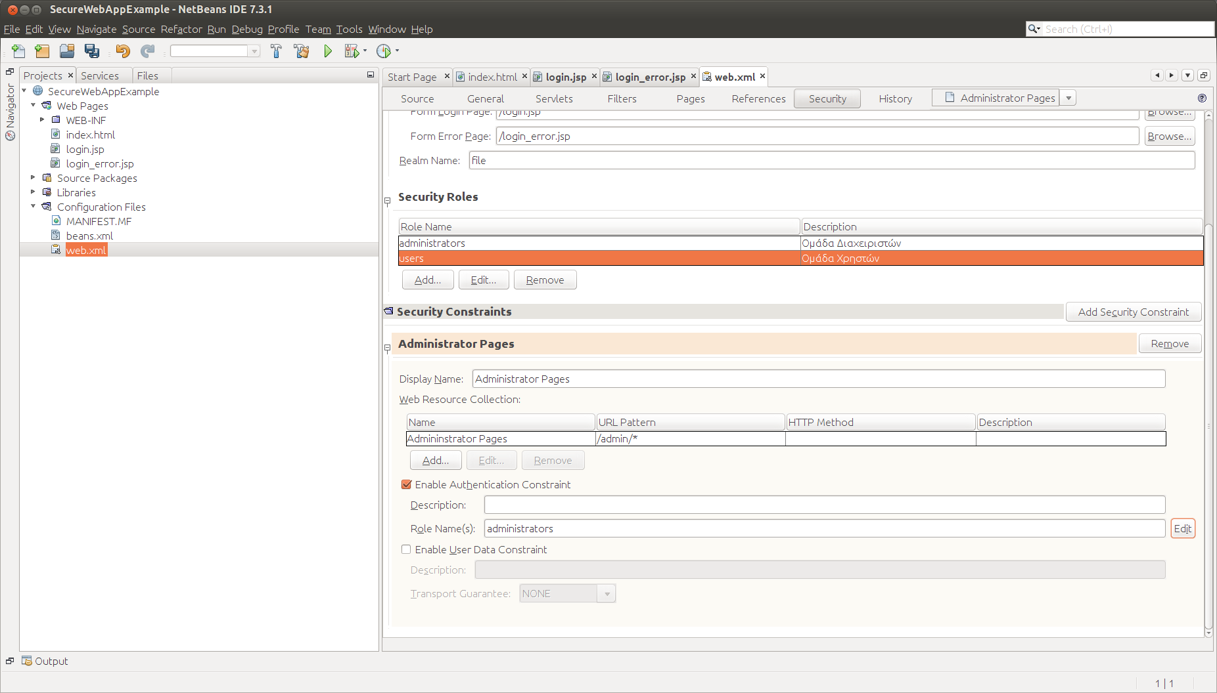Image resolution: width=1217 pixels, height=693 pixels.
Task: Click the Debug Project icon
Action: [352, 51]
